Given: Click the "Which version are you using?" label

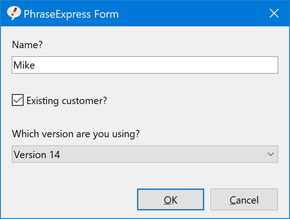Looking at the screenshot, I should point(76,134).
